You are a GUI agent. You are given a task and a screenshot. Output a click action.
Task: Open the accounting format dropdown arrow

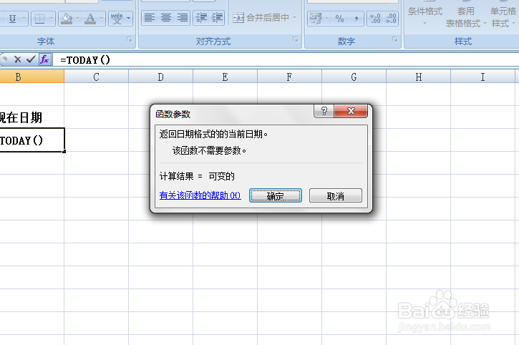(x=326, y=19)
